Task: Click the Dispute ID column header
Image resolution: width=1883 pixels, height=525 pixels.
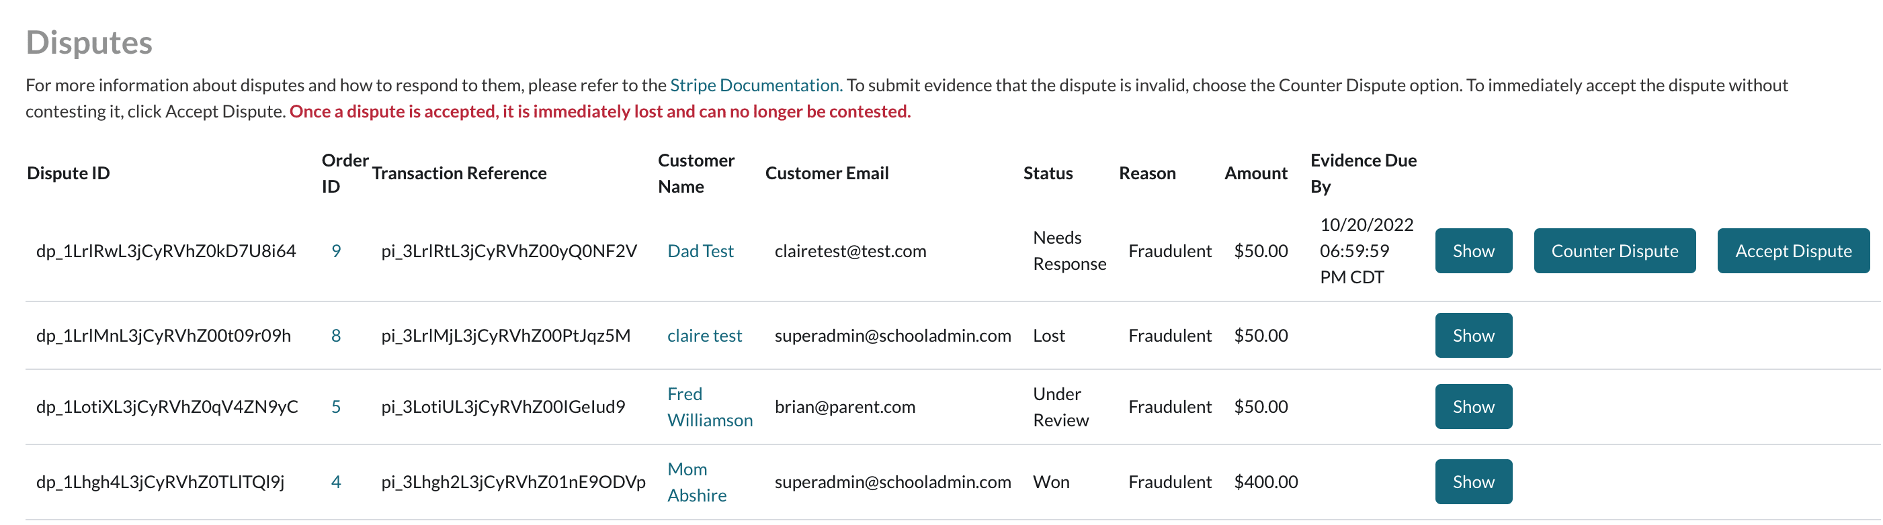Action: pyautogui.click(x=68, y=174)
